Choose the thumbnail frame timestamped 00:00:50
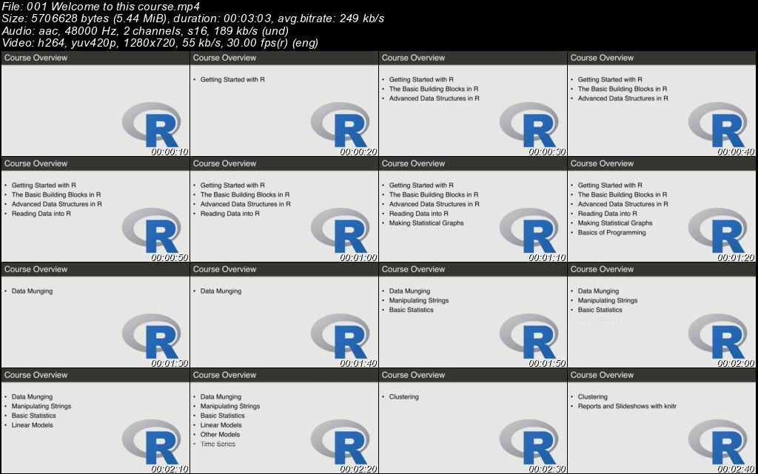 (95, 209)
